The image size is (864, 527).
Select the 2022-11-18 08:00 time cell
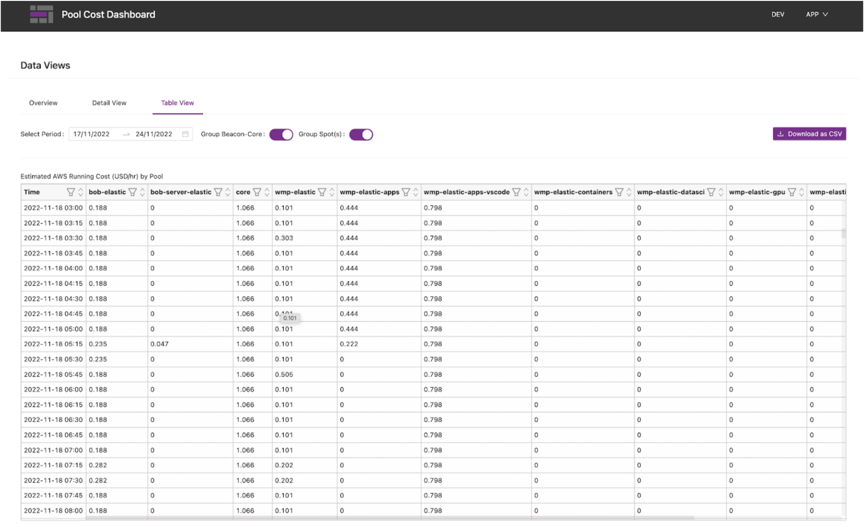[x=53, y=511]
